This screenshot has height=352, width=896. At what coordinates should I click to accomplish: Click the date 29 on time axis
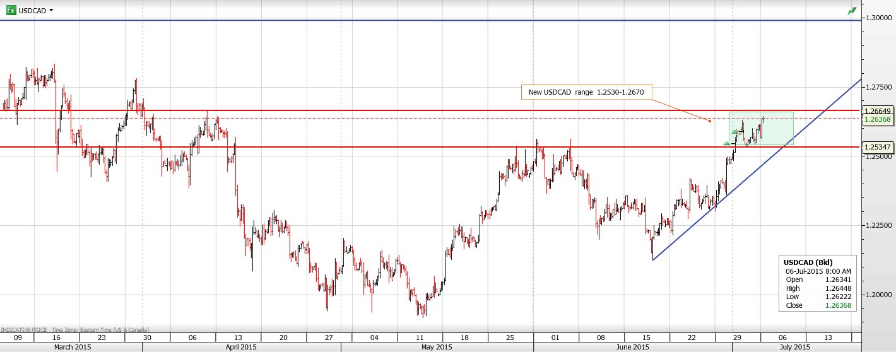[x=737, y=337]
